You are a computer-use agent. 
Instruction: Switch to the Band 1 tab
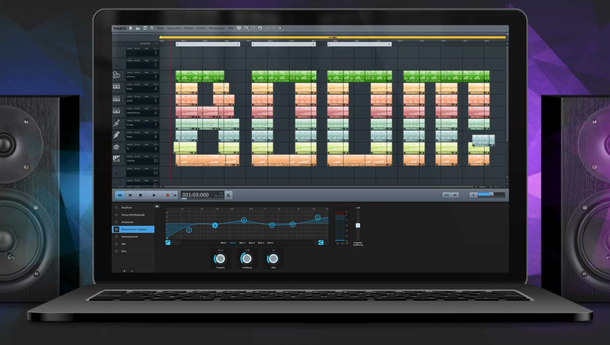pos(224,243)
